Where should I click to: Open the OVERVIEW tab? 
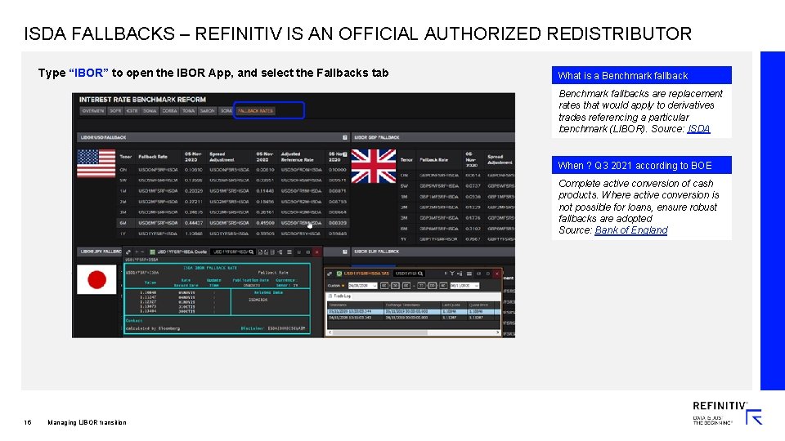point(92,111)
